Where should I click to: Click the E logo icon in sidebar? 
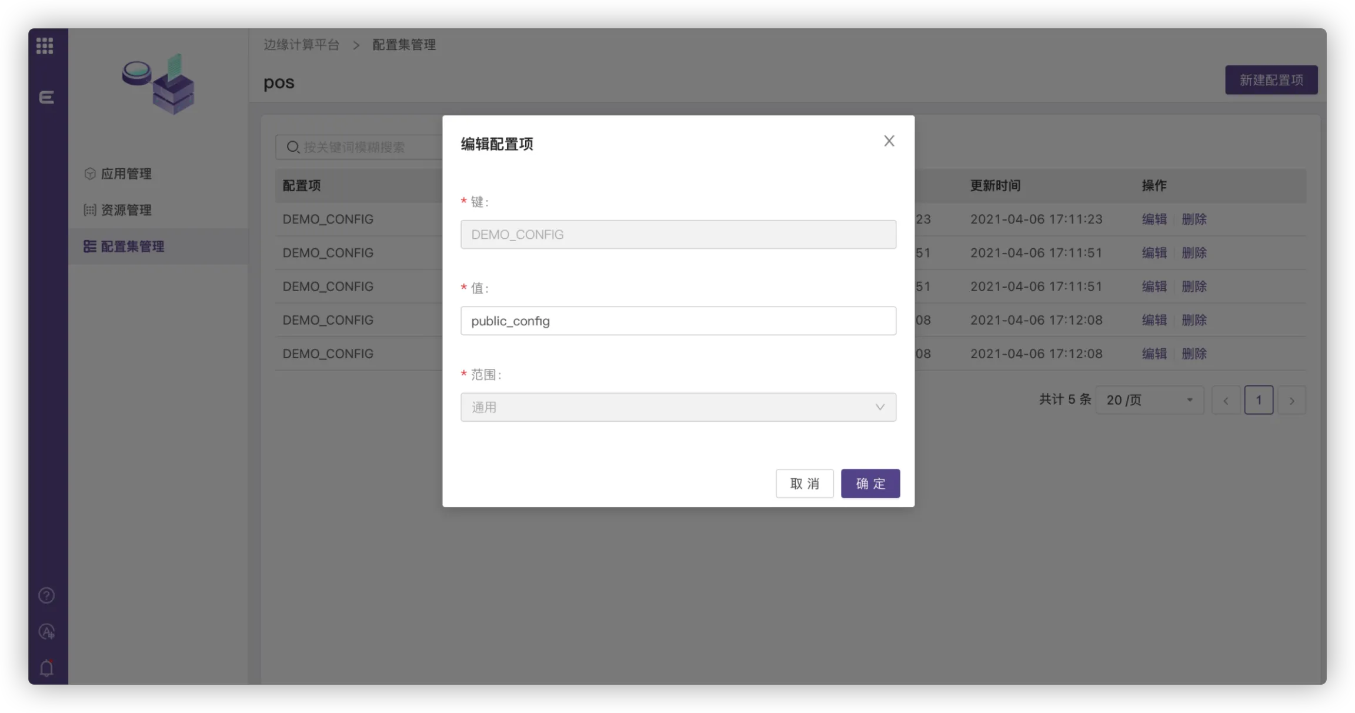46,97
